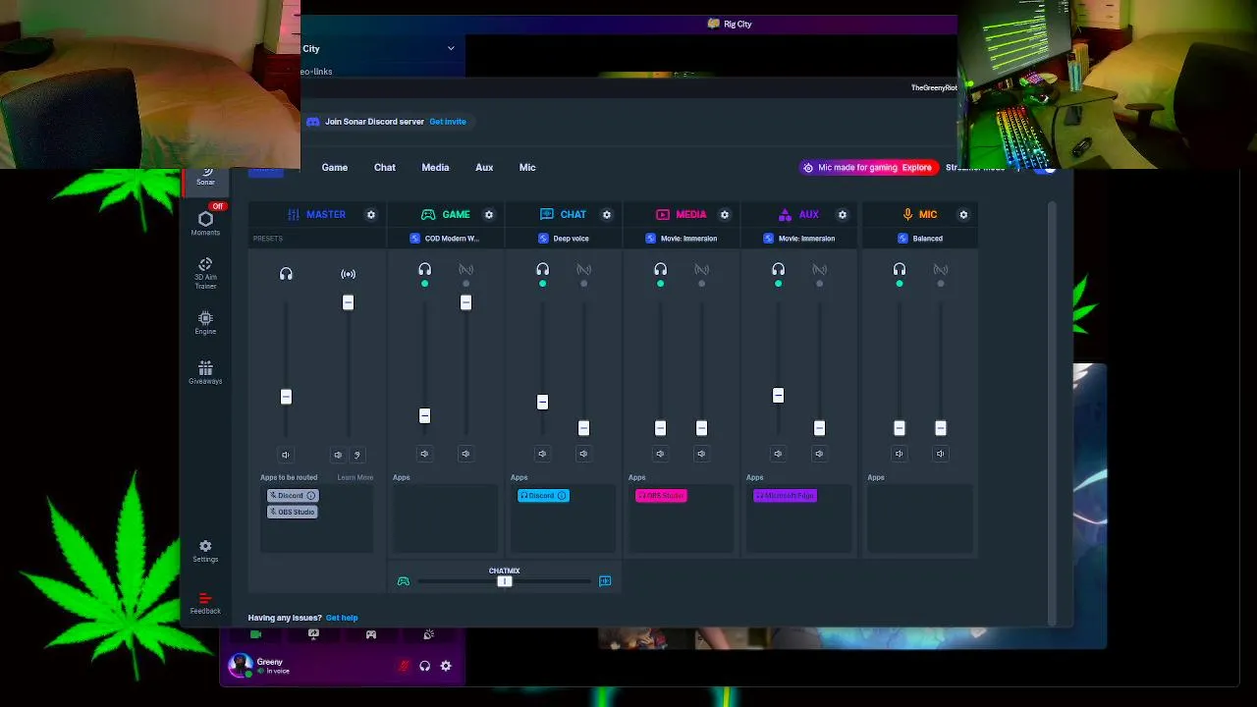The width and height of the screenshot is (1257, 707).
Task: Click the chat icon beside ChatMix
Action: [x=605, y=581]
